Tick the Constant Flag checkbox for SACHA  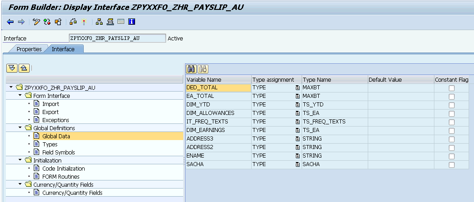click(451, 165)
